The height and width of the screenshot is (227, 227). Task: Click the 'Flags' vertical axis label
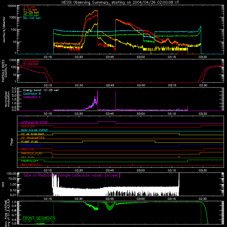(12, 142)
